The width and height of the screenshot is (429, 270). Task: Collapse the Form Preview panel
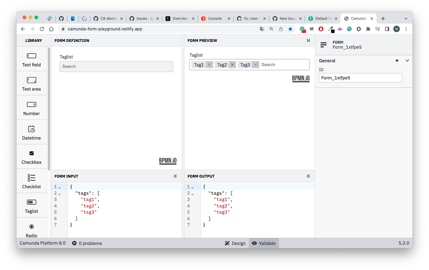308,40
